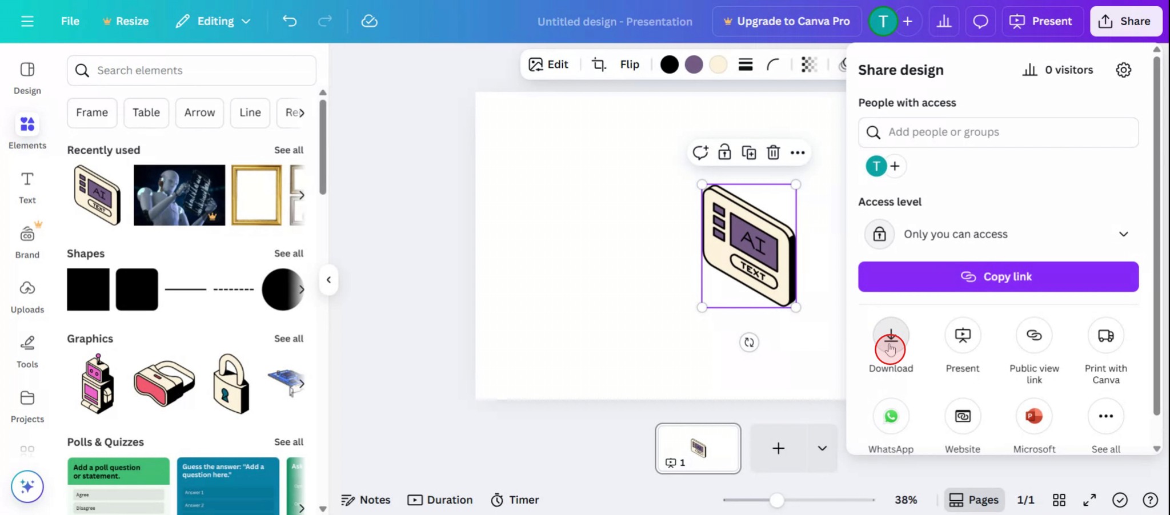
Task: Add a comment to the selected element
Action: 700,152
